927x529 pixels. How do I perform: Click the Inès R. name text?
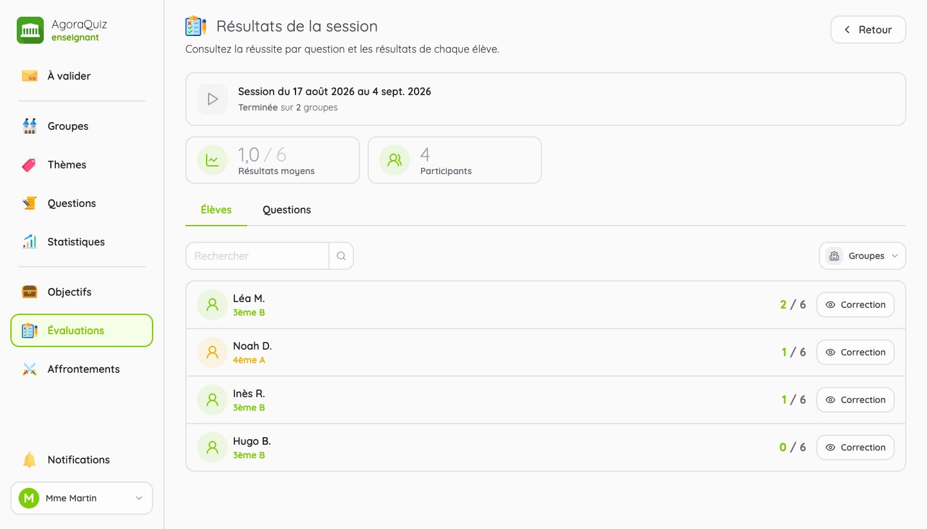click(249, 393)
